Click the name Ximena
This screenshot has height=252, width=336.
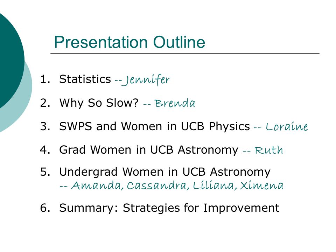pos(261,185)
